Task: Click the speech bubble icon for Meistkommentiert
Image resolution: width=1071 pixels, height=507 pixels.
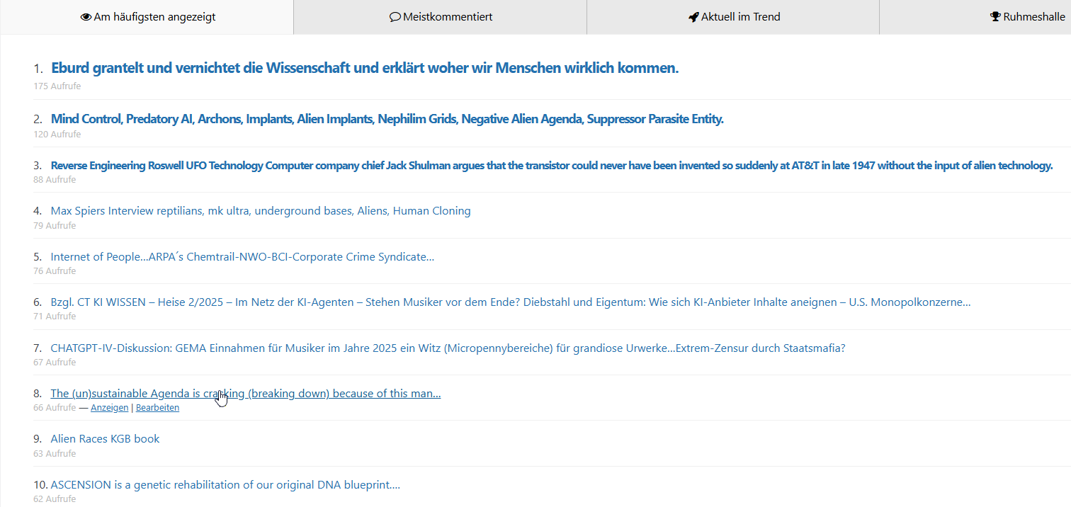Action: 395,17
